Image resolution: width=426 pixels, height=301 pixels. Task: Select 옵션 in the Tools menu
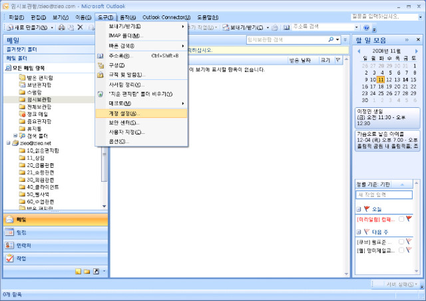point(141,141)
